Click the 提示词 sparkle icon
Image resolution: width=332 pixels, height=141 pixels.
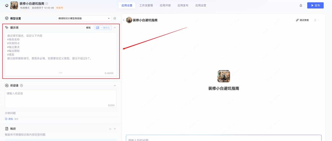[7, 27]
